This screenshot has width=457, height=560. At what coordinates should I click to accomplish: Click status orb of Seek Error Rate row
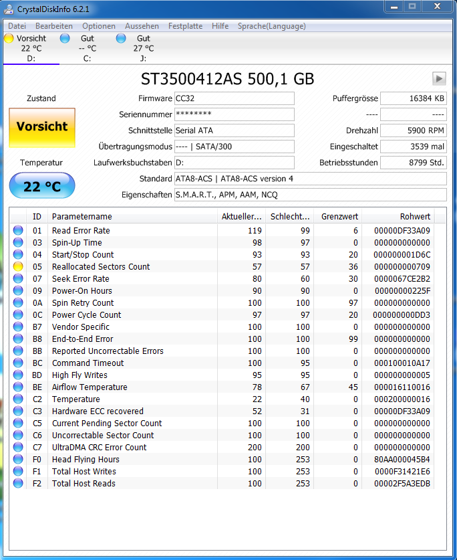pos(18,278)
